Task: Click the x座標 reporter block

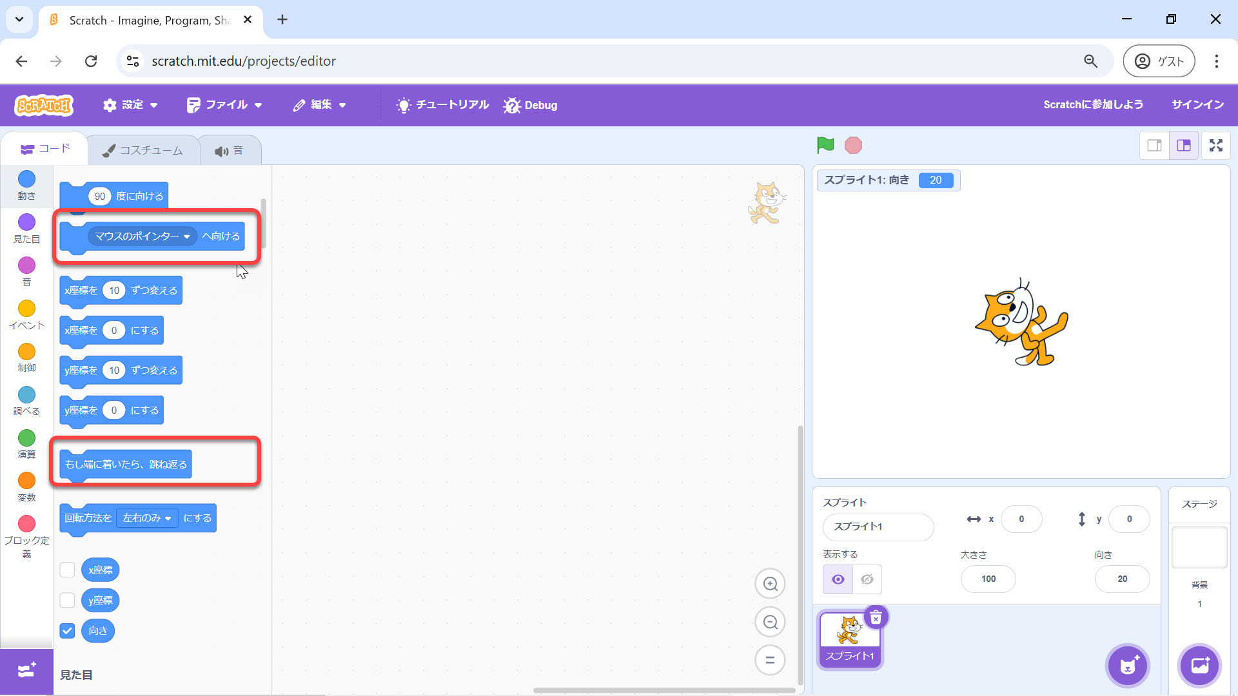Action: (101, 570)
